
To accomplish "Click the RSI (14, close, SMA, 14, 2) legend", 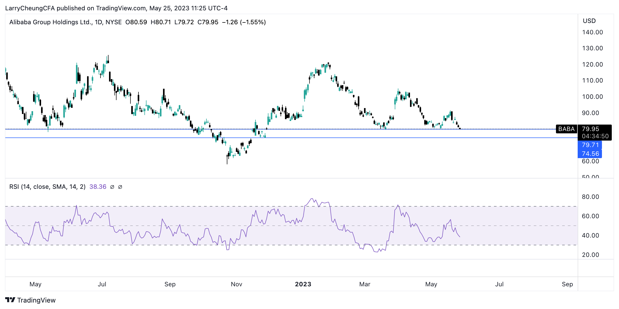I will 47,187.
